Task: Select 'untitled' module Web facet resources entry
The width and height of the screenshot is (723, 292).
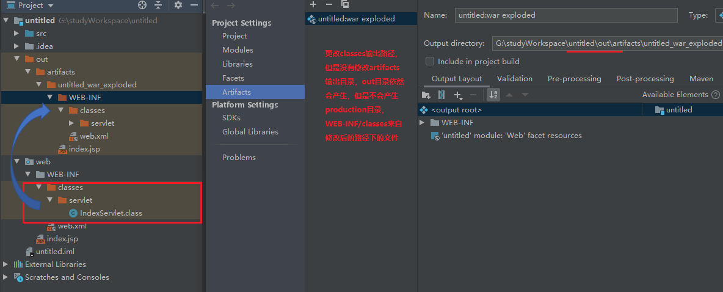Action: click(x=506, y=136)
